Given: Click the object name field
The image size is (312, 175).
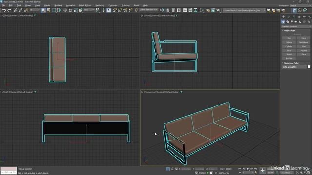Looking at the screenshot, I should pos(294,67).
